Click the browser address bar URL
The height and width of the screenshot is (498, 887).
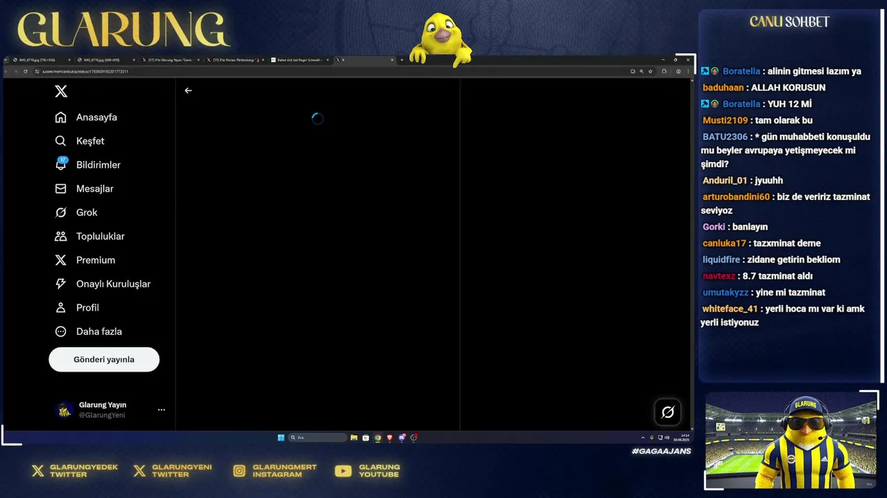click(x=86, y=71)
